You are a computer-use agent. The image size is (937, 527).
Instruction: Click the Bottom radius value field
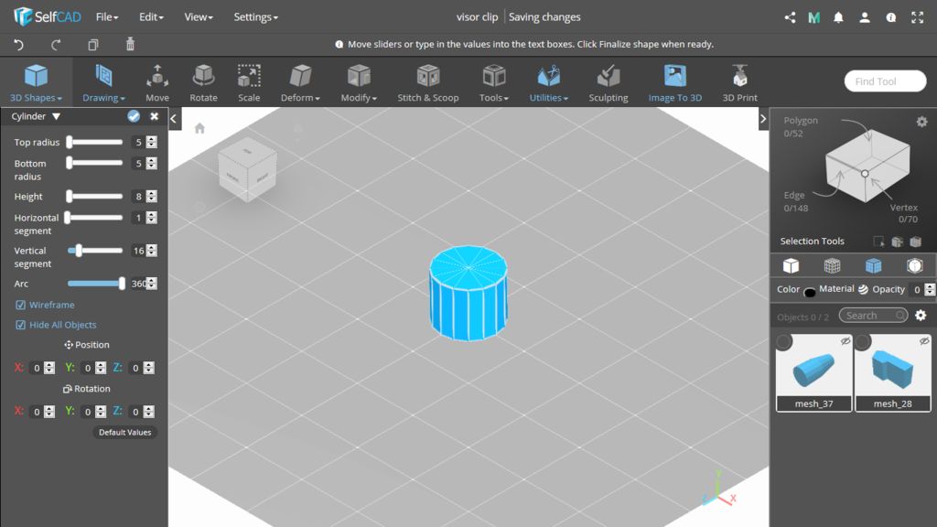pos(138,163)
